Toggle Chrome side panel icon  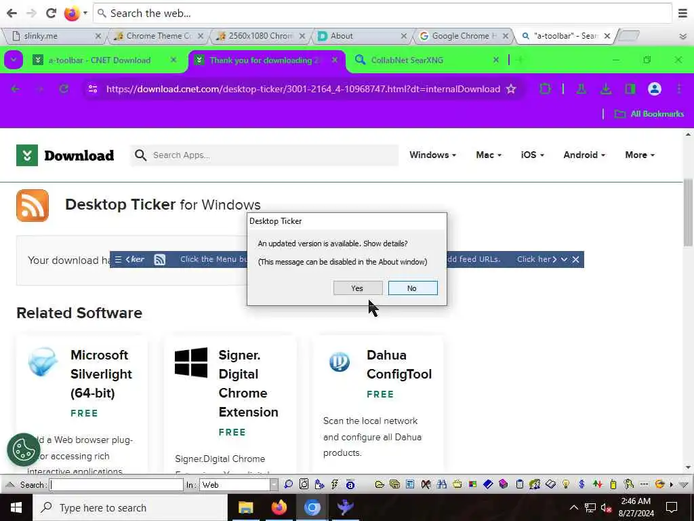[630, 89]
